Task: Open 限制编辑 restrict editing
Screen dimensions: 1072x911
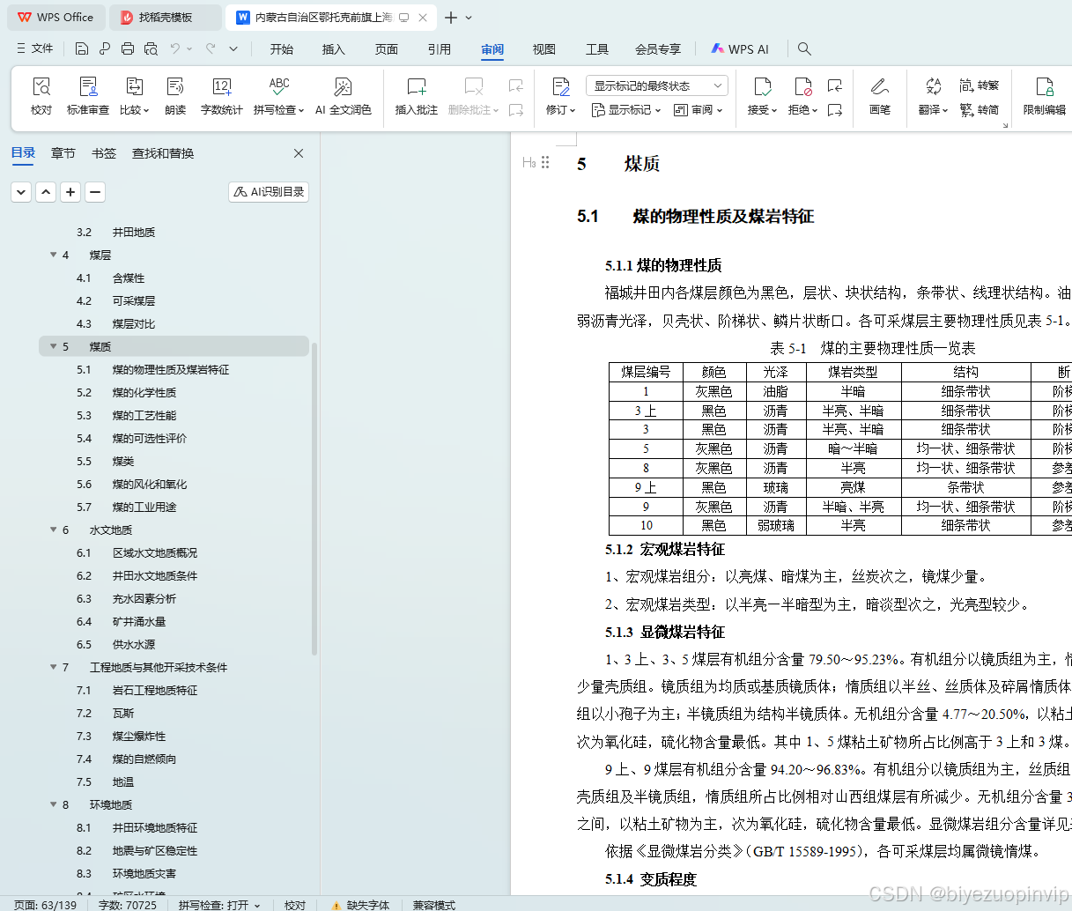Action: tap(1045, 95)
